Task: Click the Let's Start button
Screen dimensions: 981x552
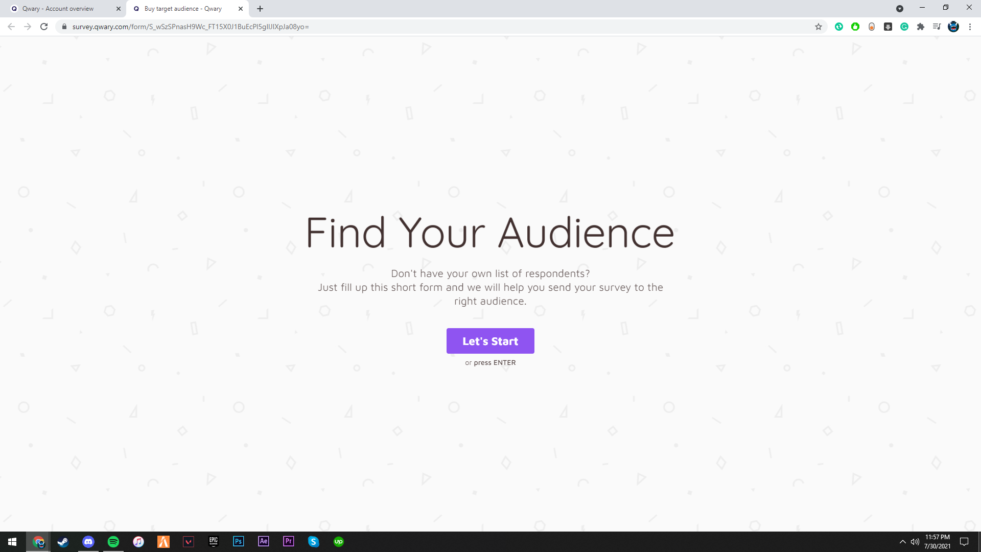Action: click(490, 341)
